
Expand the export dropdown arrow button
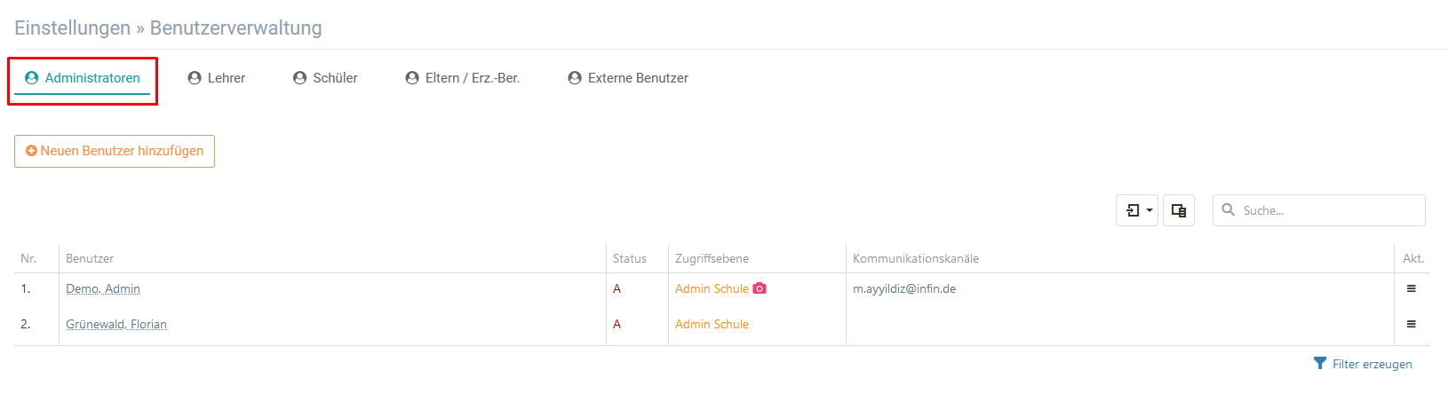pos(1137,210)
